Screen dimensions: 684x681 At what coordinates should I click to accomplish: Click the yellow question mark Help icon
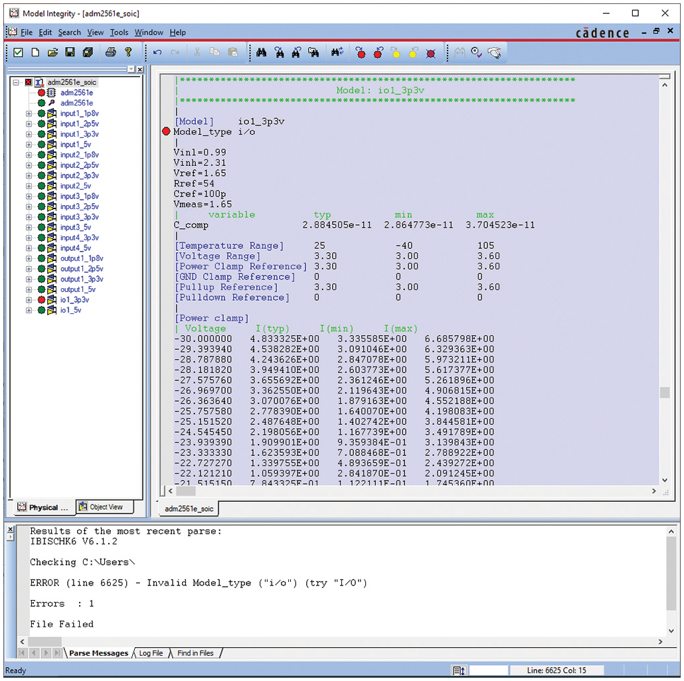tap(128, 52)
